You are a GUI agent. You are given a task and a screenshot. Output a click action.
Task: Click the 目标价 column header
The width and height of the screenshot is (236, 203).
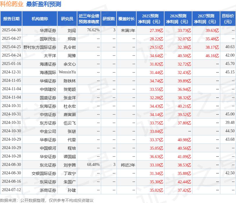(228, 19)
